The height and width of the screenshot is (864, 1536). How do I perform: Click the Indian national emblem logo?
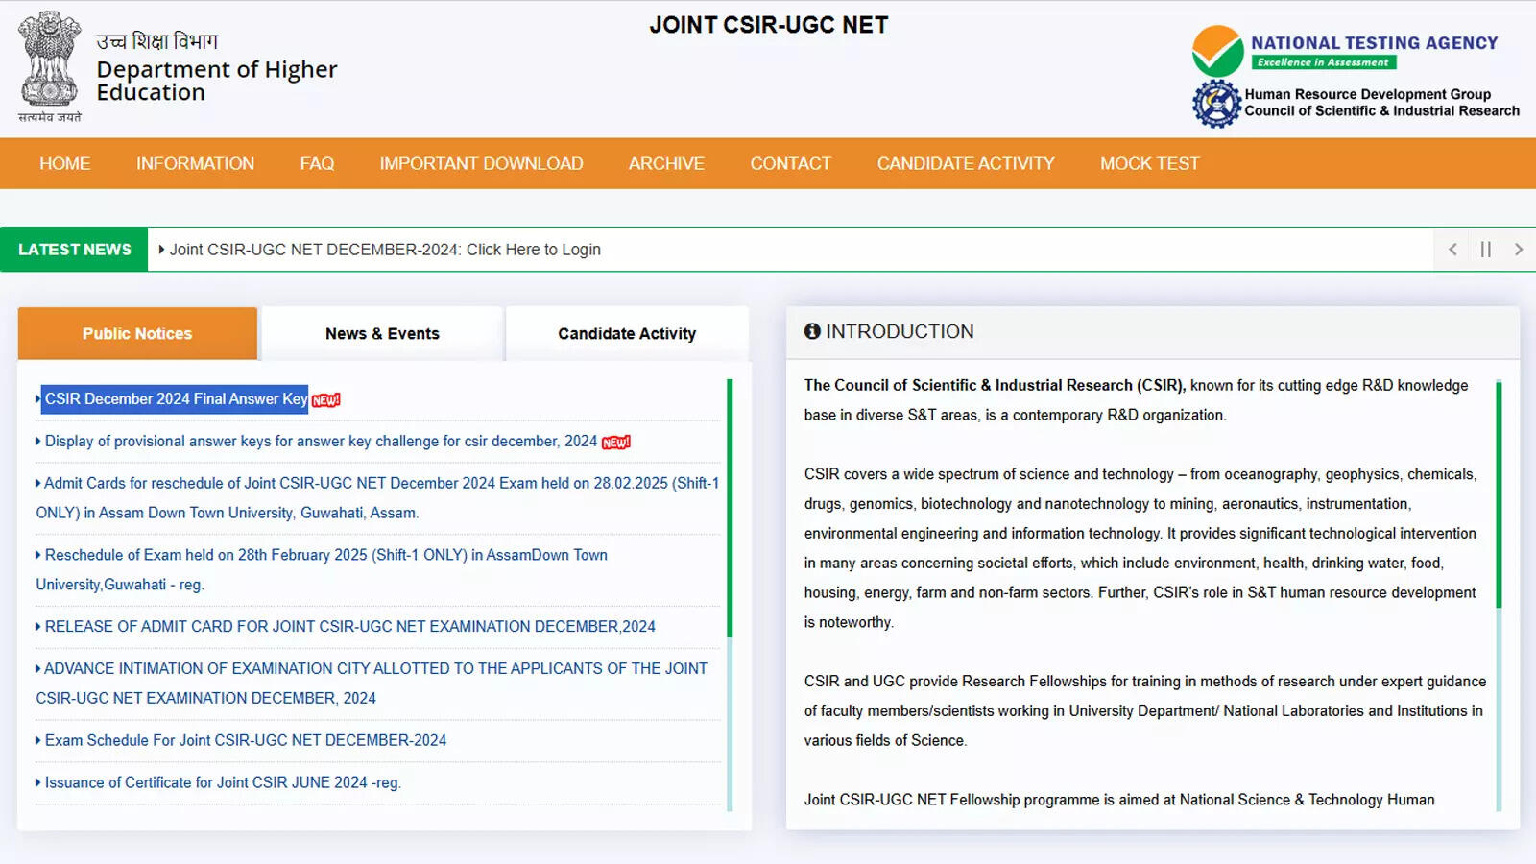(x=49, y=60)
